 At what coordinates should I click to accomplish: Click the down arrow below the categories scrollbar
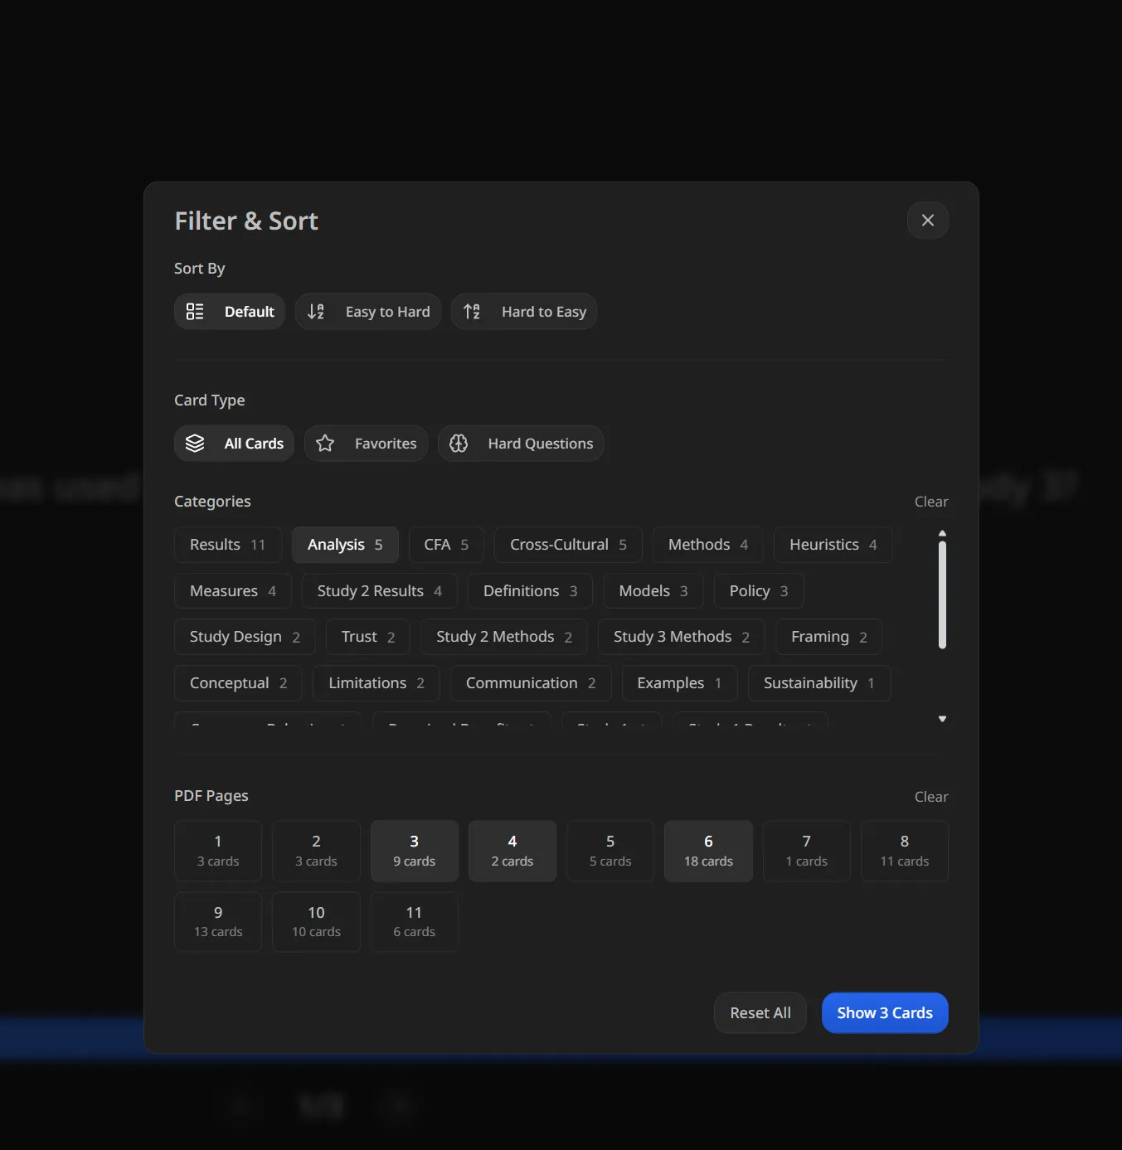tap(942, 718)
